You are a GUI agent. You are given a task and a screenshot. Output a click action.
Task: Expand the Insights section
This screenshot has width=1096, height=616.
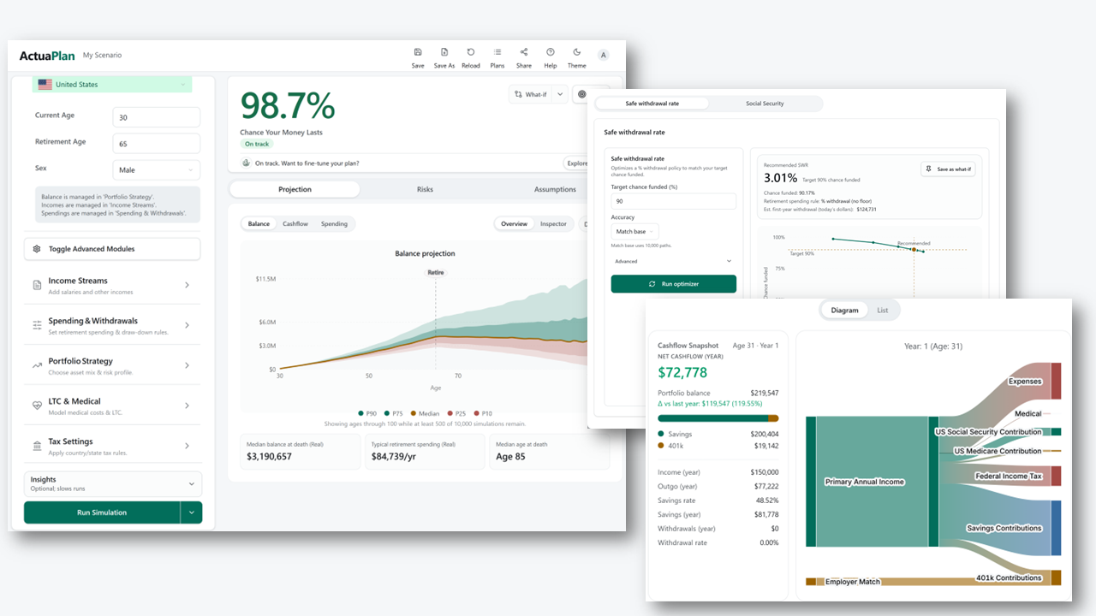(112, 483)
